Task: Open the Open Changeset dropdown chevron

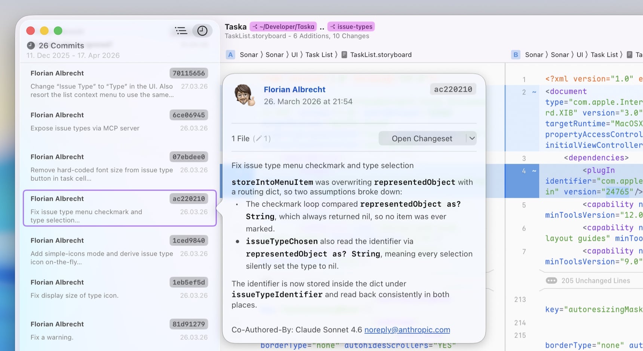Action: [472, 138]
